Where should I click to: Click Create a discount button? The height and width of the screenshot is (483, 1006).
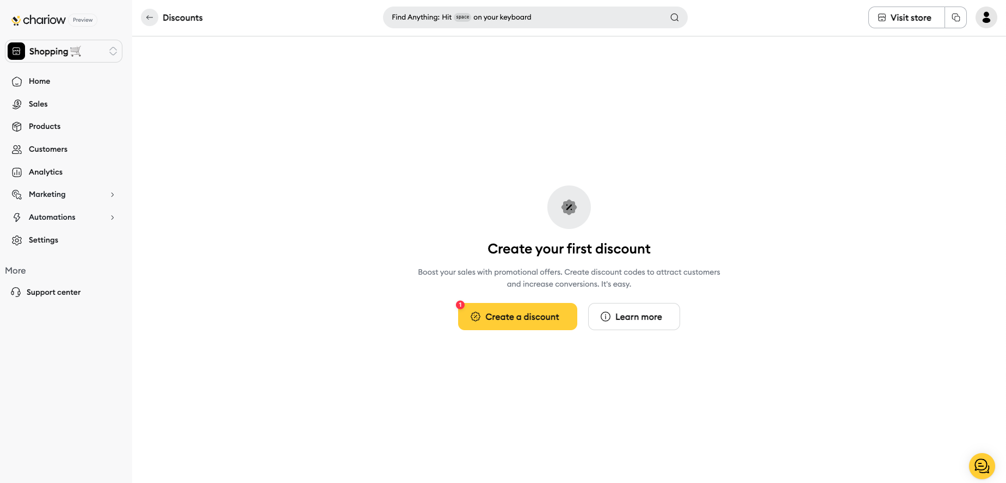tap(517, 317)
